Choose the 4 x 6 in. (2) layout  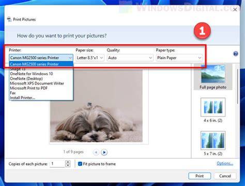tap(213, 110)
